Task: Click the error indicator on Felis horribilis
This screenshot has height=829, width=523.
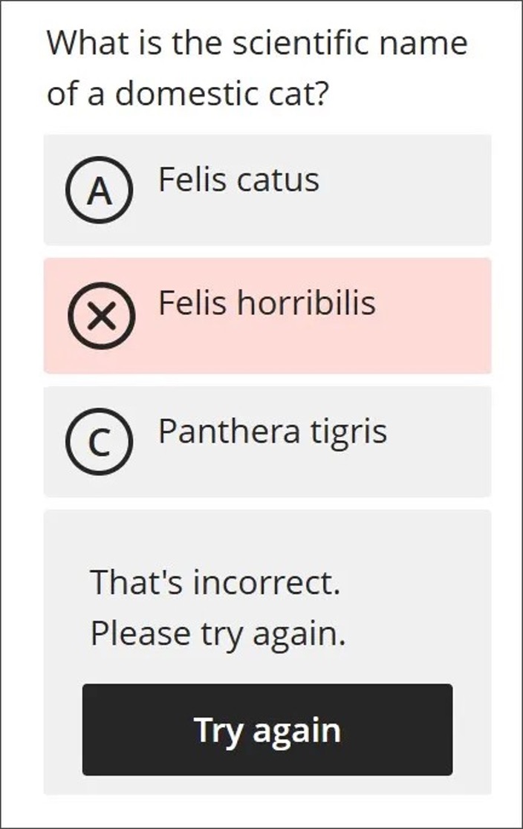Action: pos(103,315)
